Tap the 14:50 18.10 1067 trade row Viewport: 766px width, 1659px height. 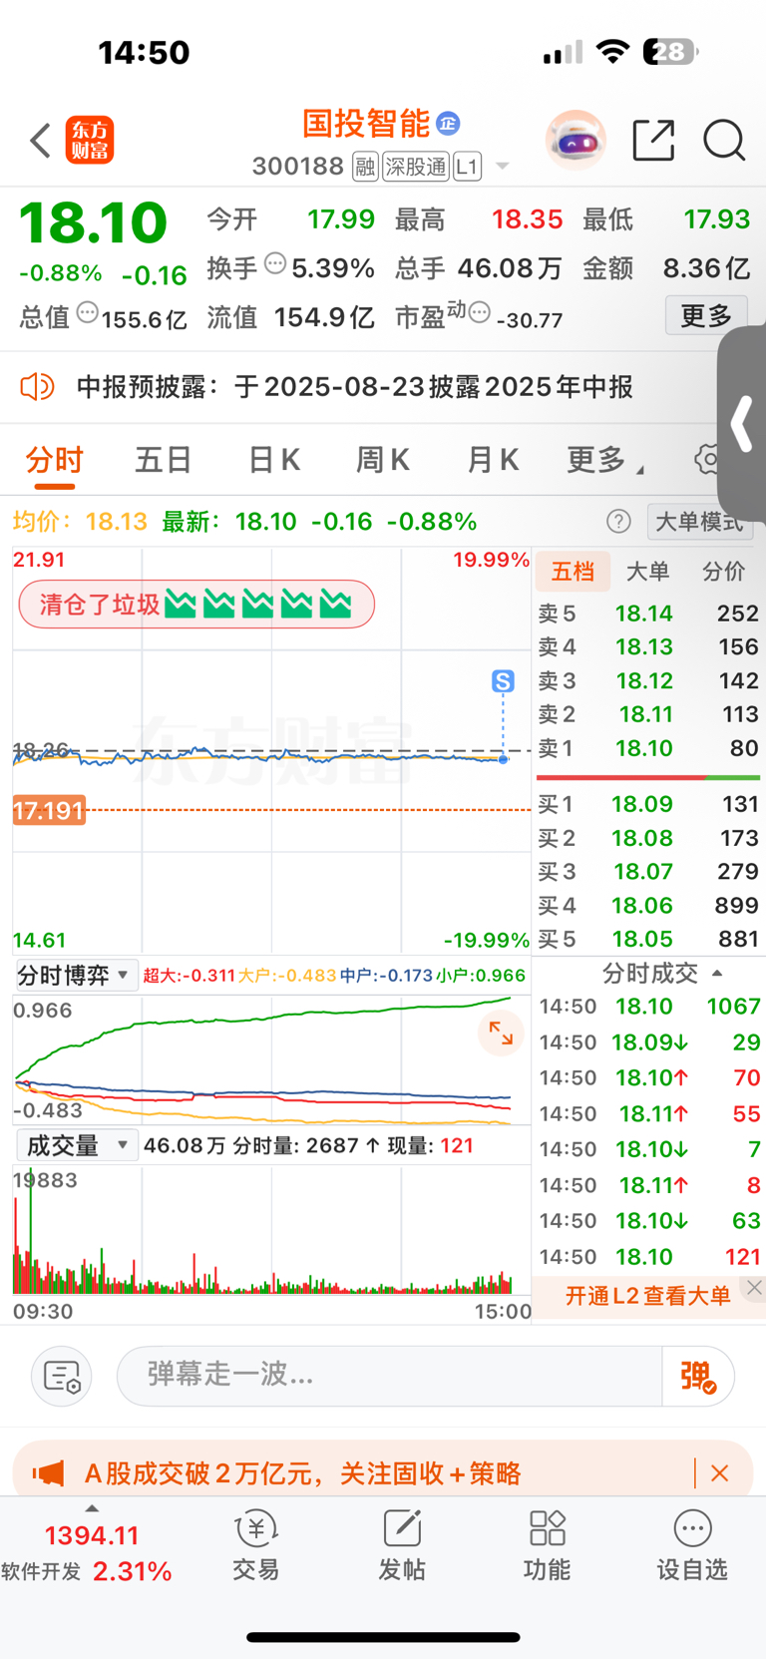(x=649, y=1007)
